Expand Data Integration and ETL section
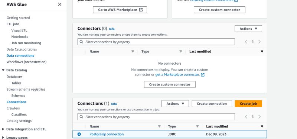The image size is (297, 139). coord(3,129)
